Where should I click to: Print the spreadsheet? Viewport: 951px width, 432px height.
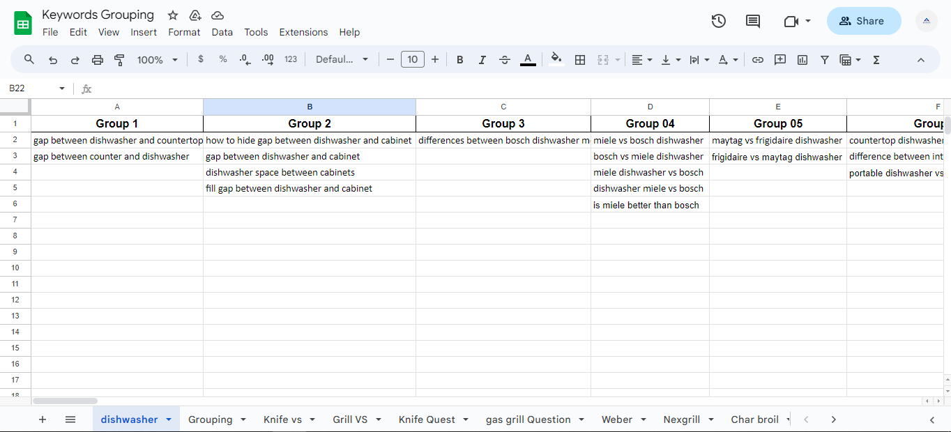[98, 60]
